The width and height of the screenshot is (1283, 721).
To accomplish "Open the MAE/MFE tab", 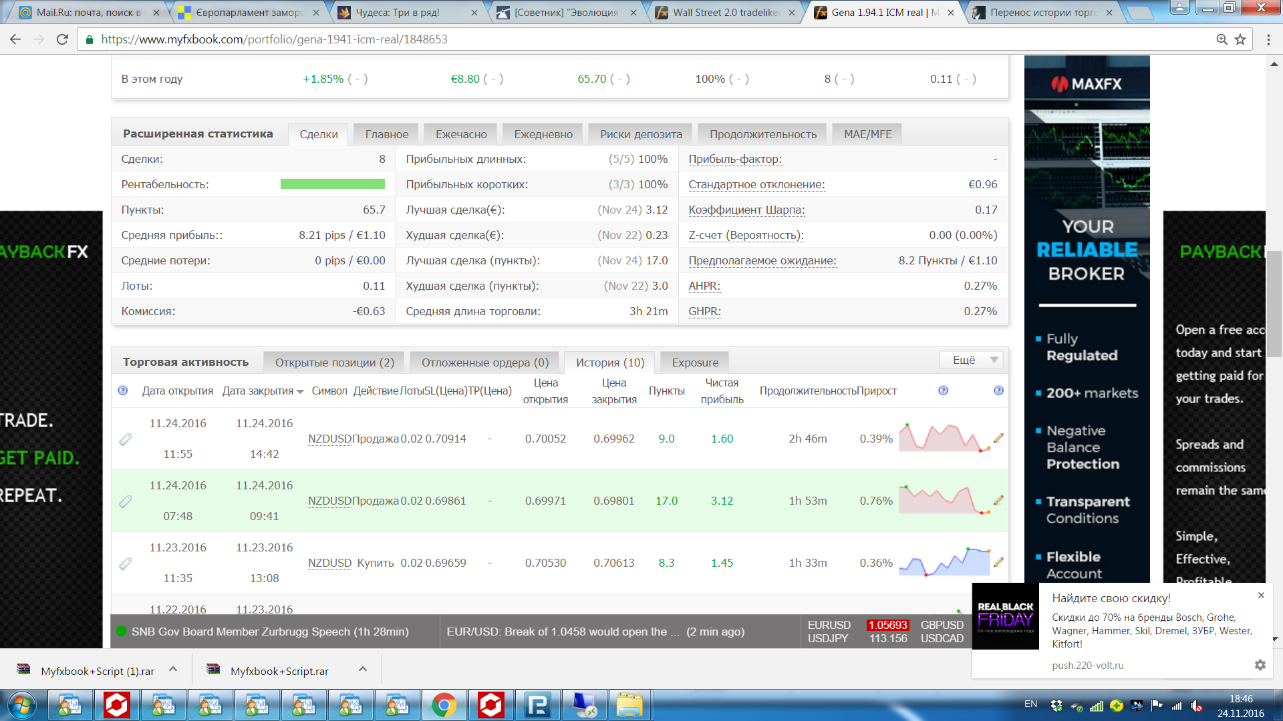I will coord(867,134).
